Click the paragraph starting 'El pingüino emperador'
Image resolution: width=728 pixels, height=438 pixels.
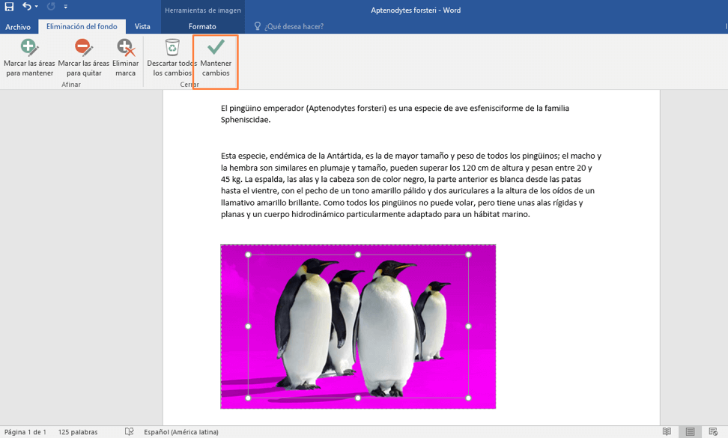pyautogui.click(x=395, y=114)
